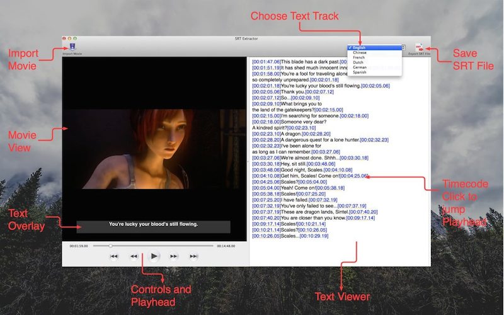
Task: Jump to timecode [00:04:10.08] after 'Good night, Scales.'
Action: pos(338,169)
